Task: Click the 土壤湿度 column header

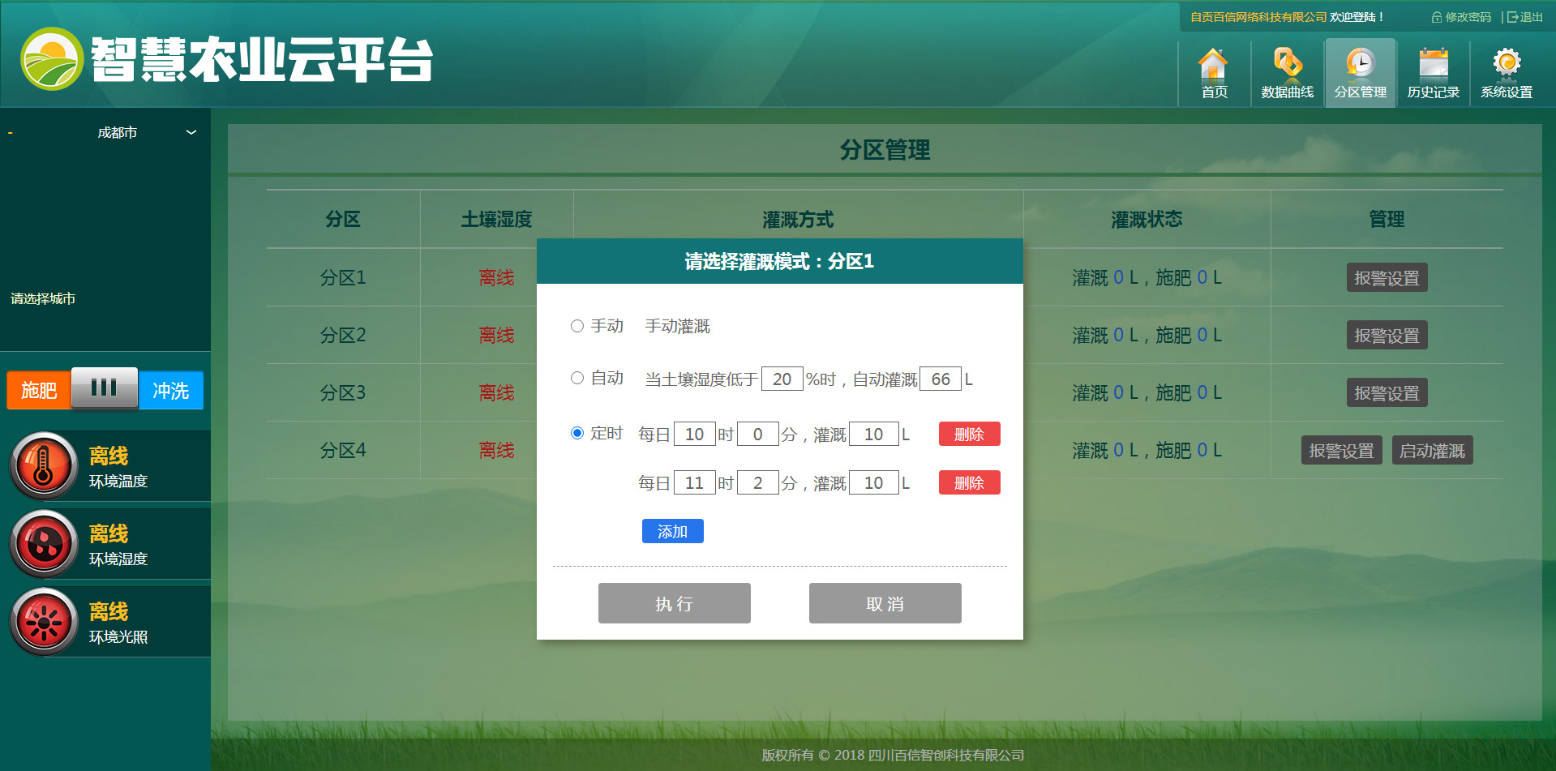Action: pos(496,219)
